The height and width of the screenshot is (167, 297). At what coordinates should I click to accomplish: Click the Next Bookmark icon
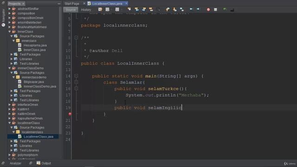174,9
